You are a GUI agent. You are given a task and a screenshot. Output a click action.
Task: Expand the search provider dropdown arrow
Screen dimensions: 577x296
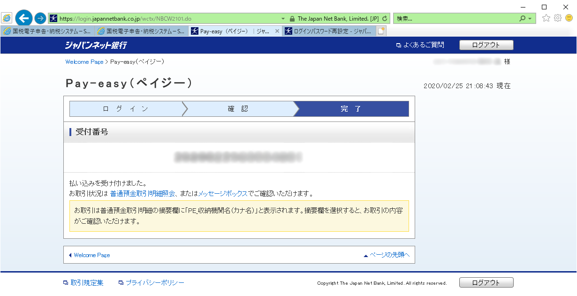pos(530,19)
